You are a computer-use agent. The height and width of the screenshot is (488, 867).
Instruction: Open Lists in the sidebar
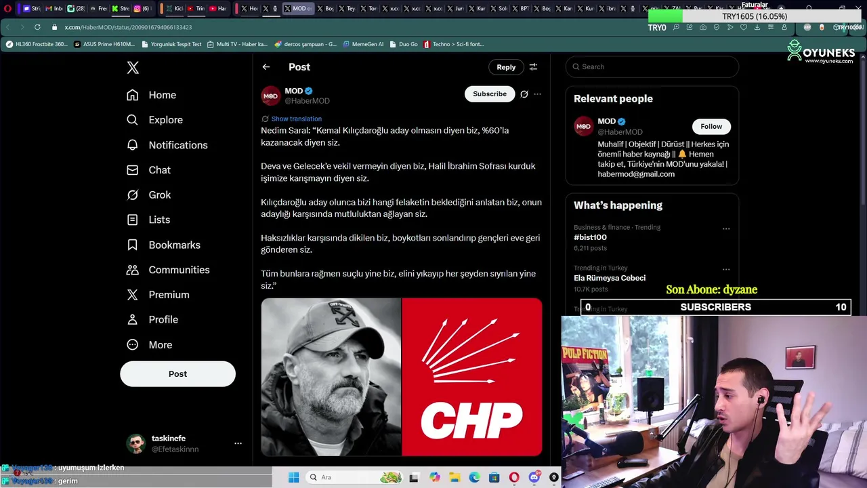[x=148, y=220]
